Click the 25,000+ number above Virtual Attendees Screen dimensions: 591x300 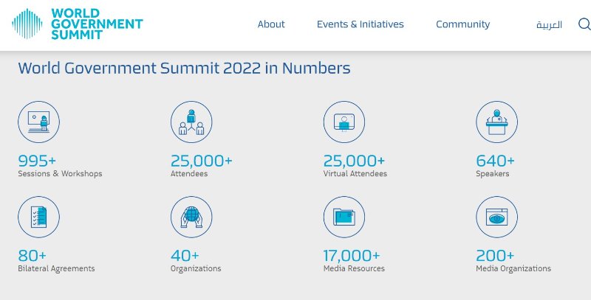click(355, 161)
